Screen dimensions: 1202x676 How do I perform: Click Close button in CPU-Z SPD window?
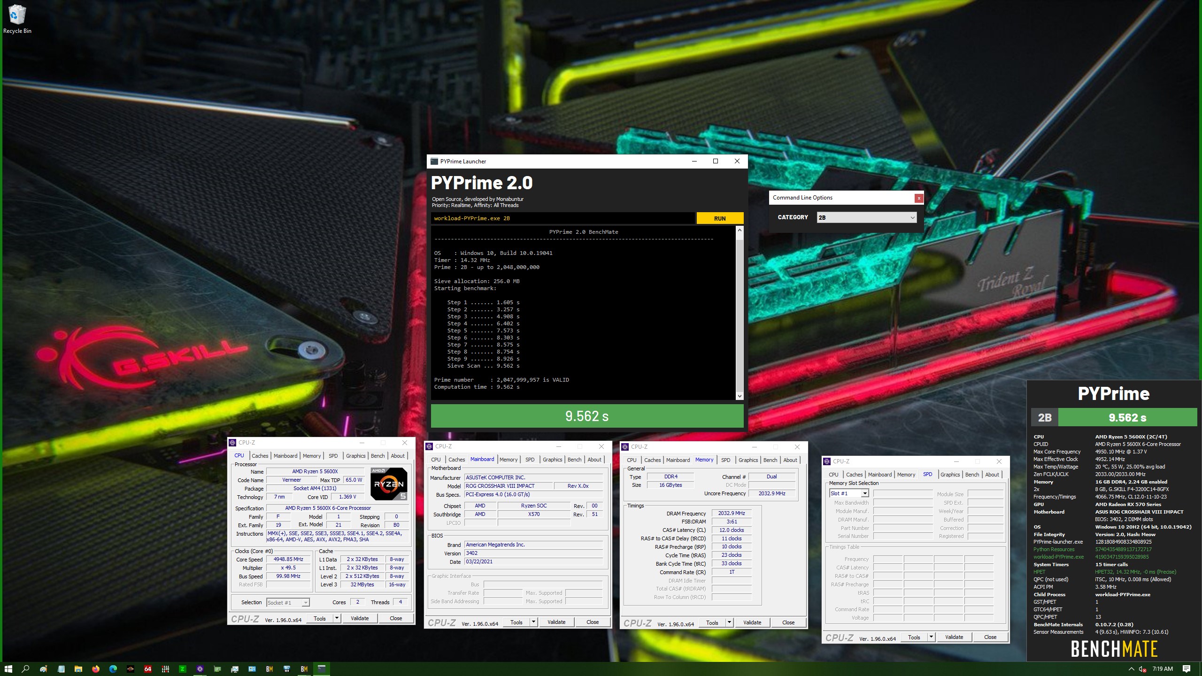pos(990,637)
